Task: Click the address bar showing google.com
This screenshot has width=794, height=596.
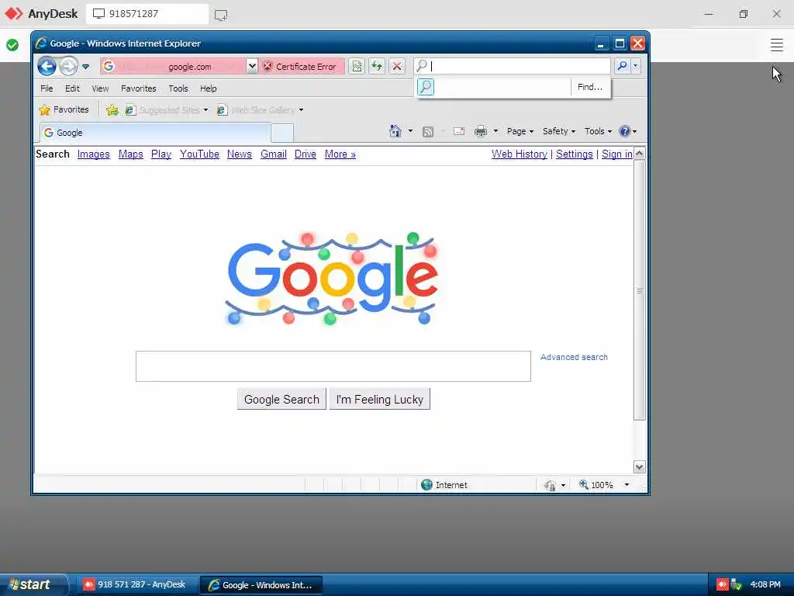Action: [x=173, y=67]
